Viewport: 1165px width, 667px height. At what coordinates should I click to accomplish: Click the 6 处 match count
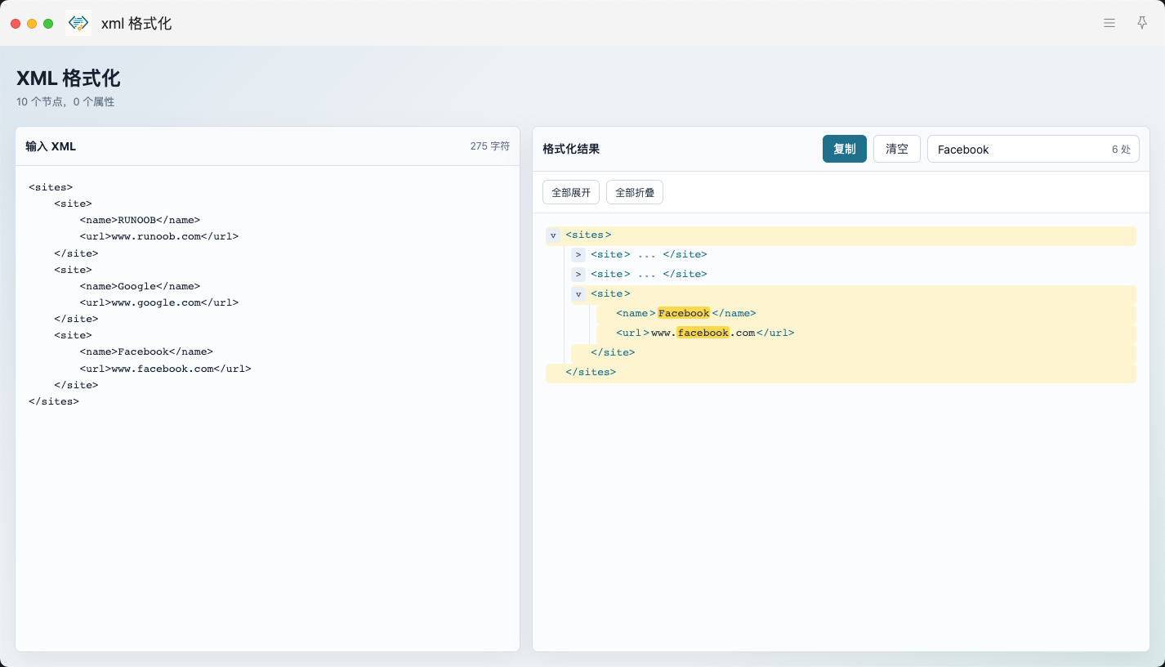[x=1121, y=150]
